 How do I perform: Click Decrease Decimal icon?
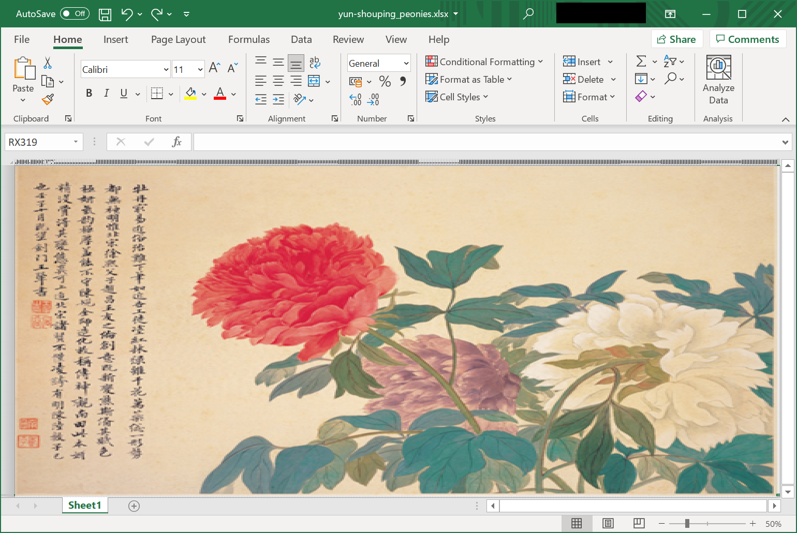[373, 99]
